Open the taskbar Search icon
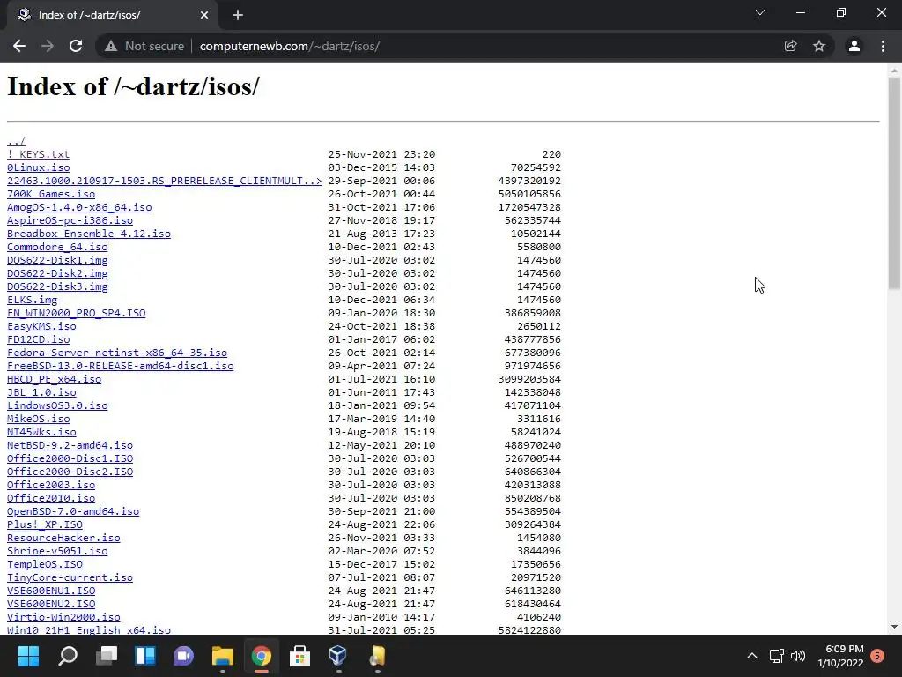Screen dimensions: 902x677 coord(67,656)
